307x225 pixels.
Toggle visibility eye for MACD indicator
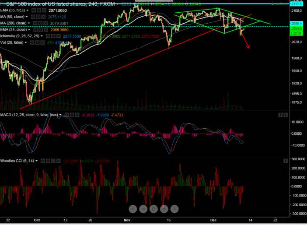pyautogui.click(x=67, y=115)
